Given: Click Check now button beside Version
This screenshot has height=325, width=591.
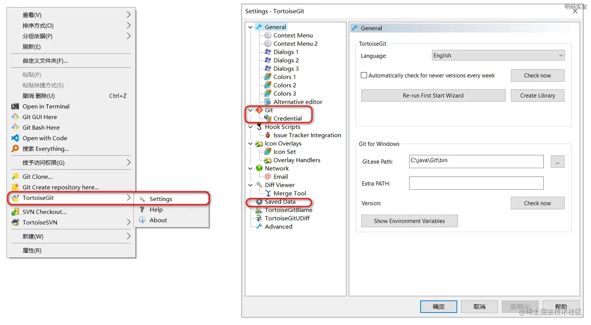Looking at the screenshot, I should tap(537, 203).
